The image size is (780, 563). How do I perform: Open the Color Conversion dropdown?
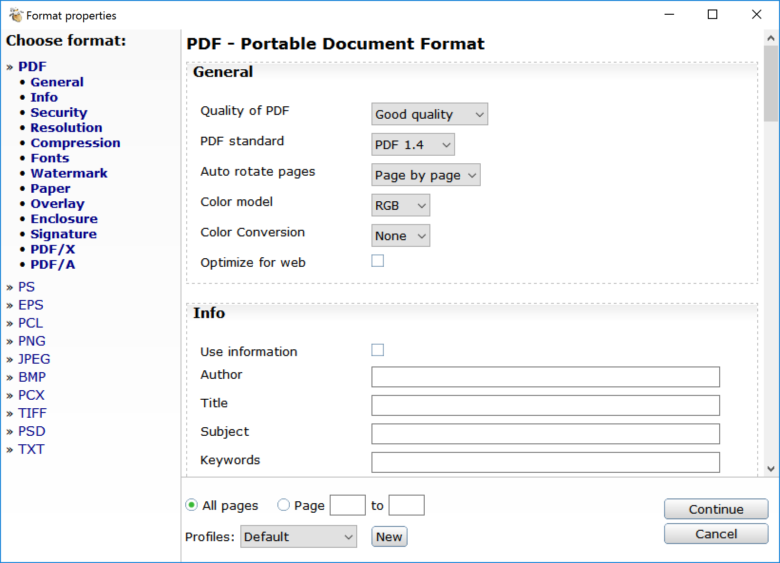(400, 236)
